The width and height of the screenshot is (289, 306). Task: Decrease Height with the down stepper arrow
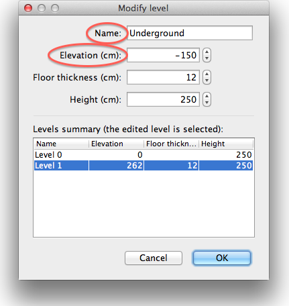tap(207, 103)
